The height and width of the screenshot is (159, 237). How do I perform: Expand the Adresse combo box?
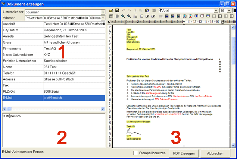click(x=103, y=18)
